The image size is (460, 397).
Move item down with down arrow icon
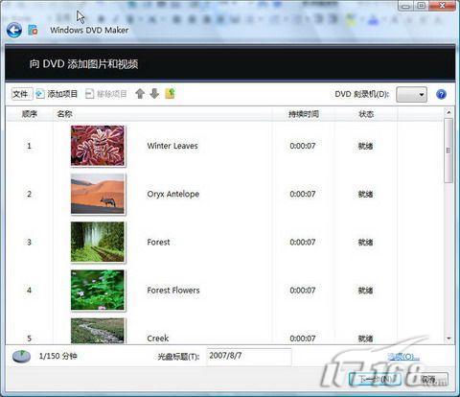click(x=154, y=94)
